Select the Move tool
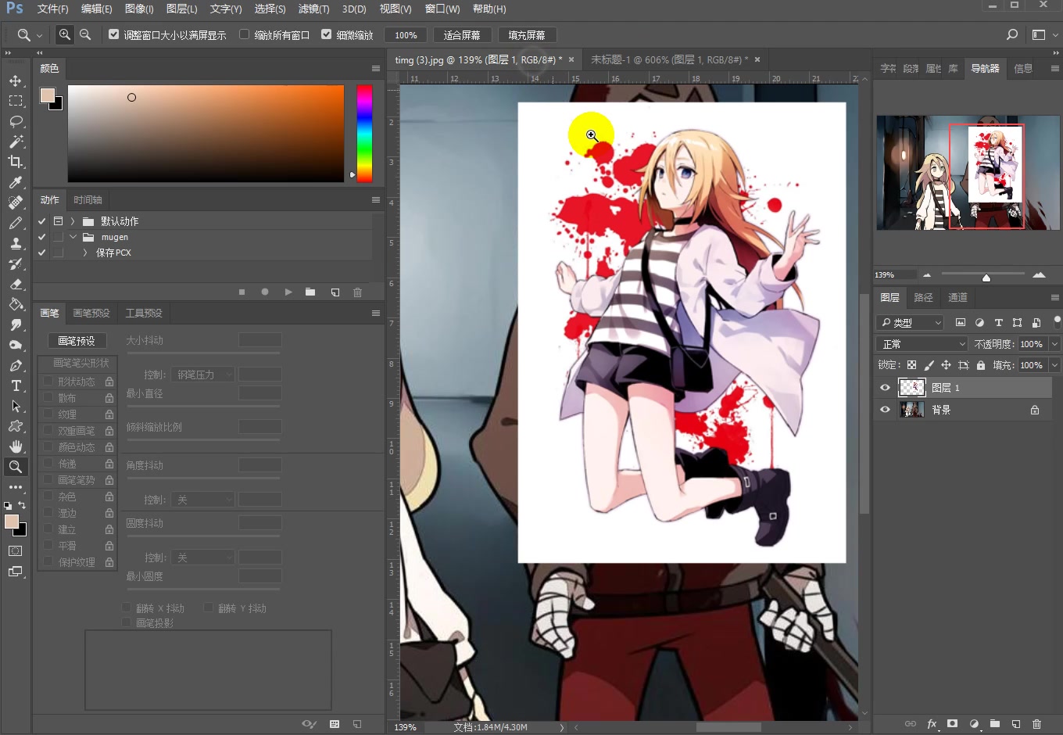1063x735 pixels. (16, 81)
